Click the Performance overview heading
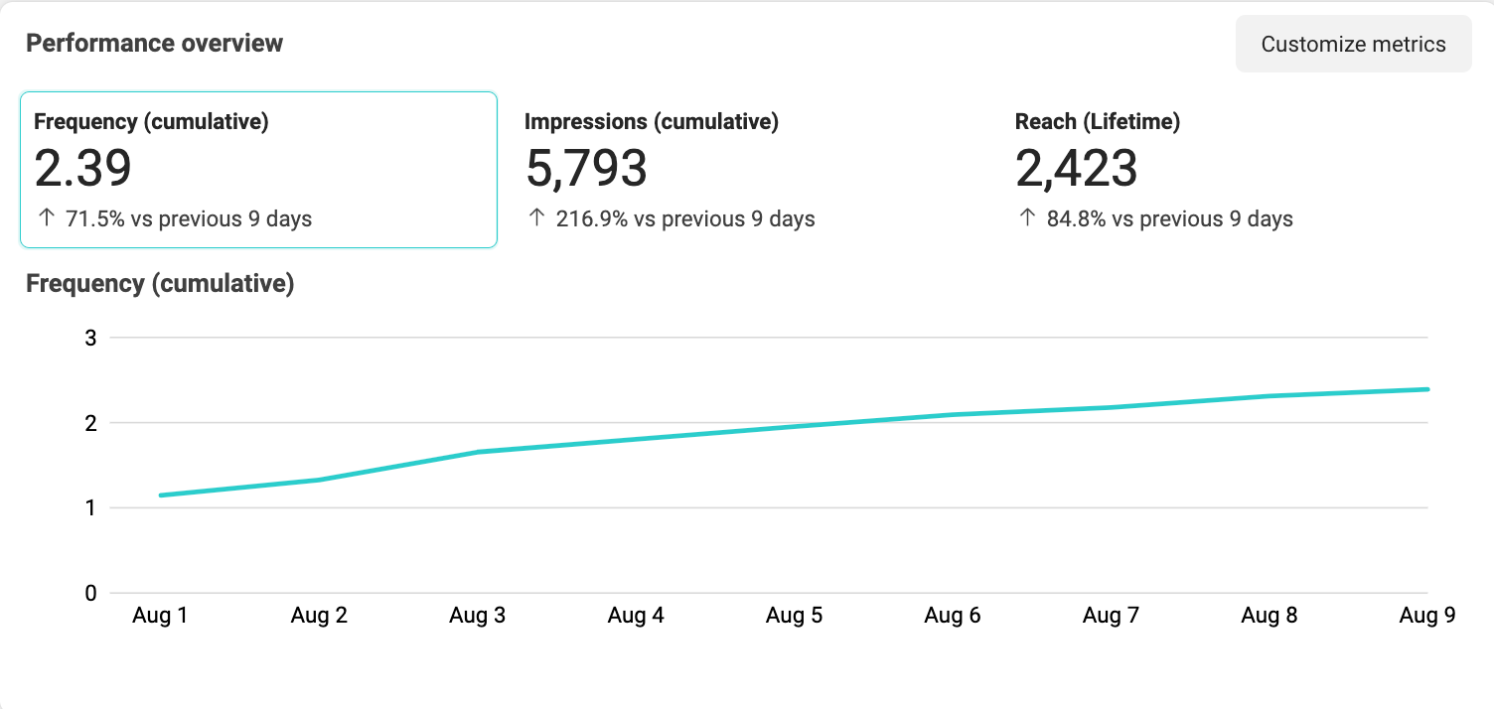1494x709 pixels. [x=154, y=43]
